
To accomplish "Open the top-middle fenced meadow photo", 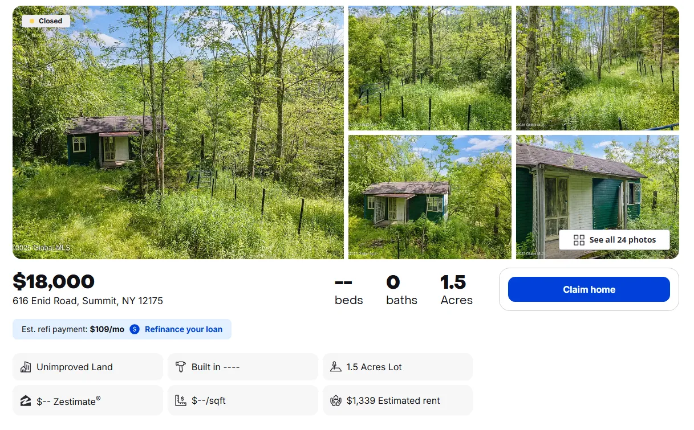I will point(429,68).
